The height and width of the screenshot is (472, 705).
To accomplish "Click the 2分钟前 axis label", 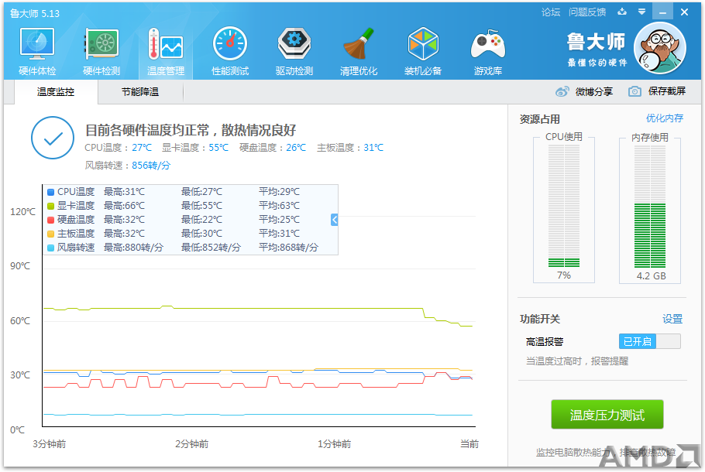I will point(191,444).
